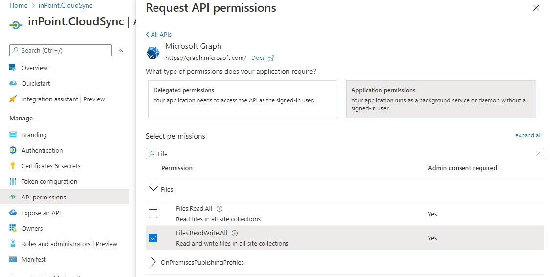Viewport: 550px width, 277px height.
Task: Click the Integration assistant rocket icon
Action: pos(13,99)
